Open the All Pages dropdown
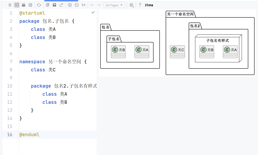Viewport: 258px width, 155px height. (x=114, y=5)
